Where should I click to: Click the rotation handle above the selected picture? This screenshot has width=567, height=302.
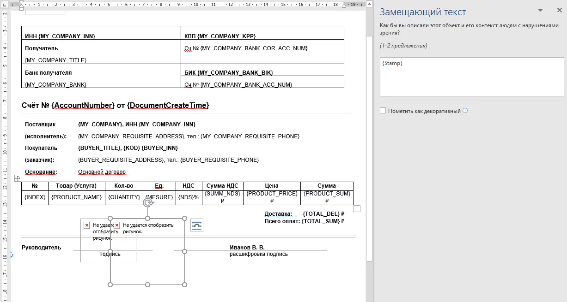(147, 202)
